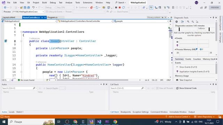Viewport: 223px width, 125px height.
Task: Toggle auto-hide pin of Diagnostic Tools
Action: coord(213,18)
